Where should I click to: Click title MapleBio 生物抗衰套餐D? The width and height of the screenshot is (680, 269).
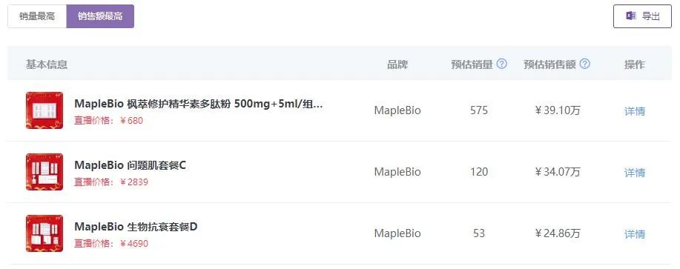136,227
